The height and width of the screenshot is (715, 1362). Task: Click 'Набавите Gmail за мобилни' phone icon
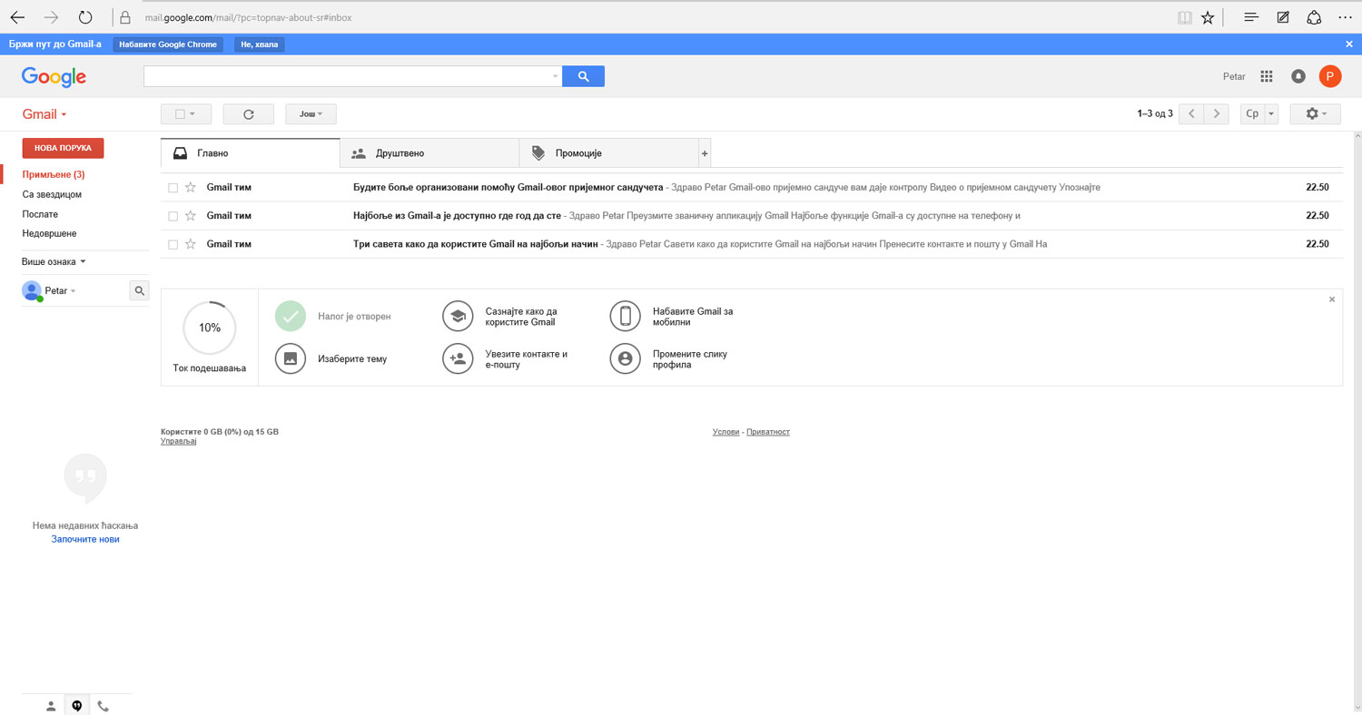coord(625,316)
